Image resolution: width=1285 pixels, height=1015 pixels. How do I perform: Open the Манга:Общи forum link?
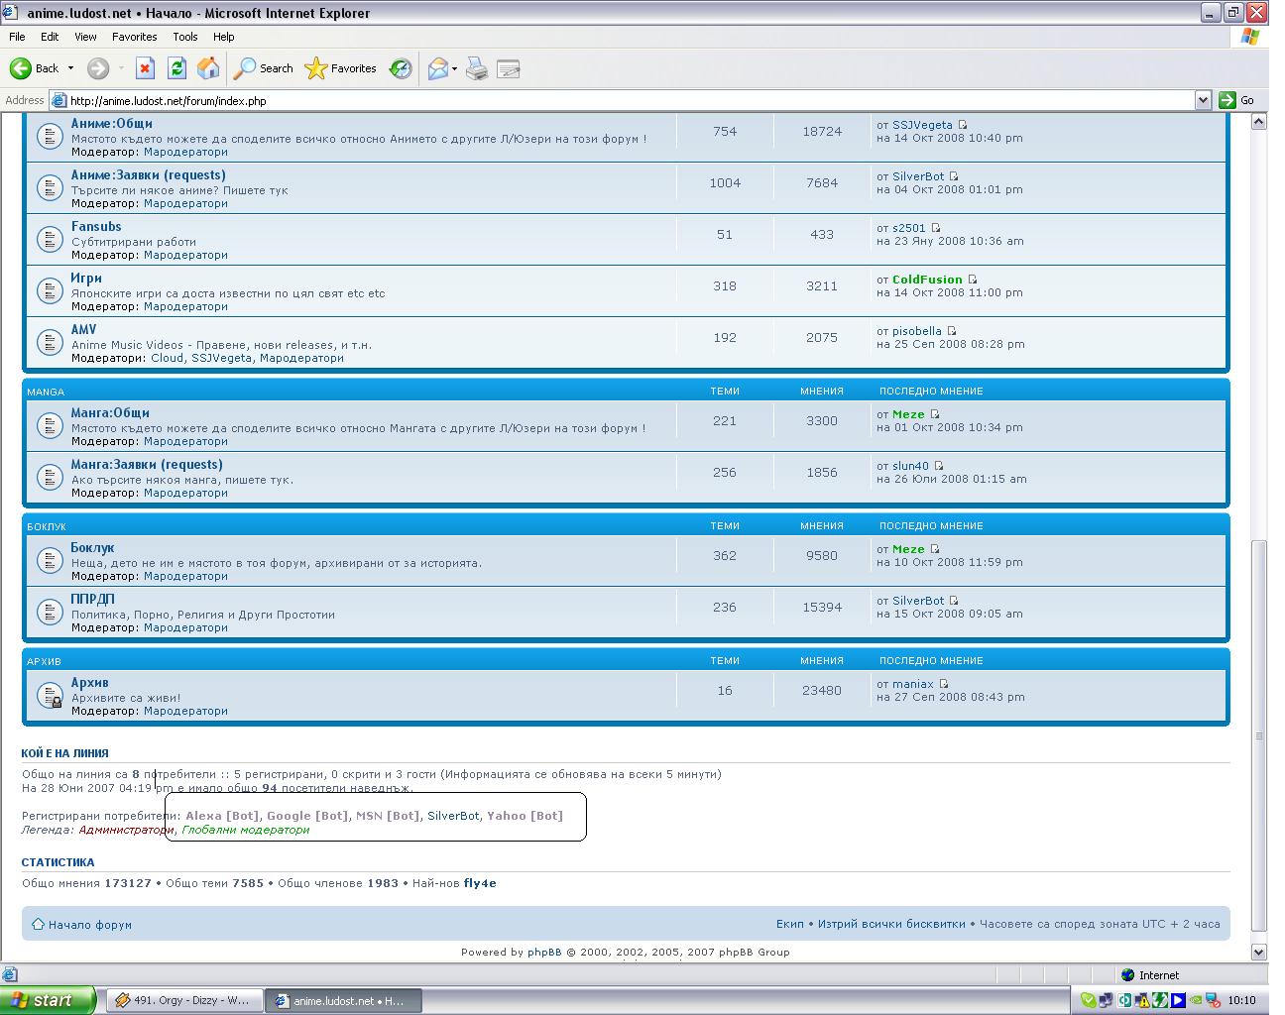point(110,413)
